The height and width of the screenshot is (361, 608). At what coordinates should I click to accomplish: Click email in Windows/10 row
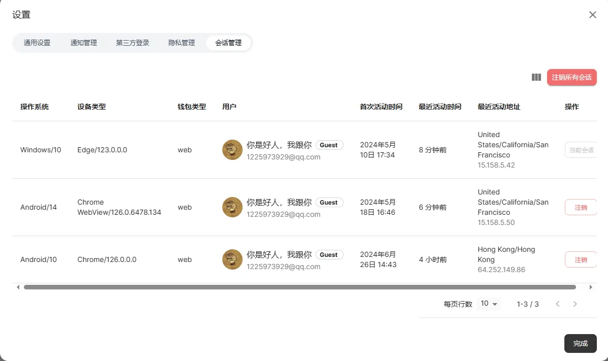coord(284,157)
